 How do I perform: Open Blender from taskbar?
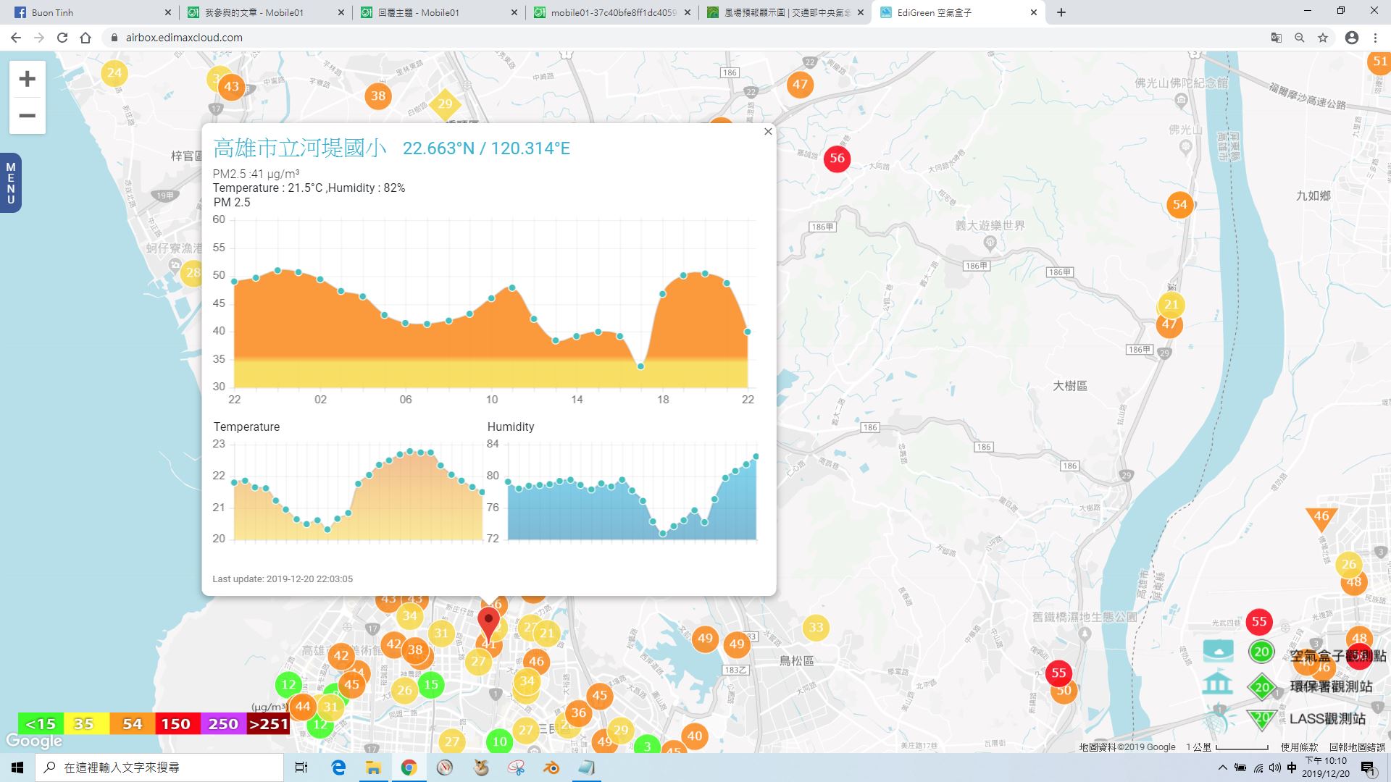point(551,768)
